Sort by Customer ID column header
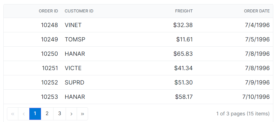The image size is (280, 122). coord(79,11)
